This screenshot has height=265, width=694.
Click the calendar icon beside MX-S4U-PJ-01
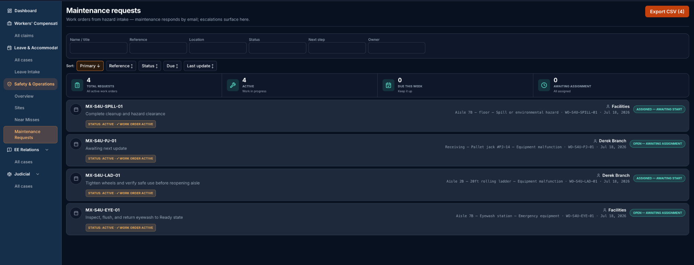[x=76, y=144]
